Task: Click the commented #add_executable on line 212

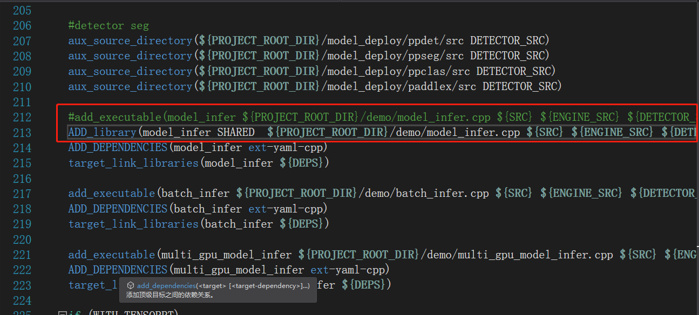Action: 114,117
